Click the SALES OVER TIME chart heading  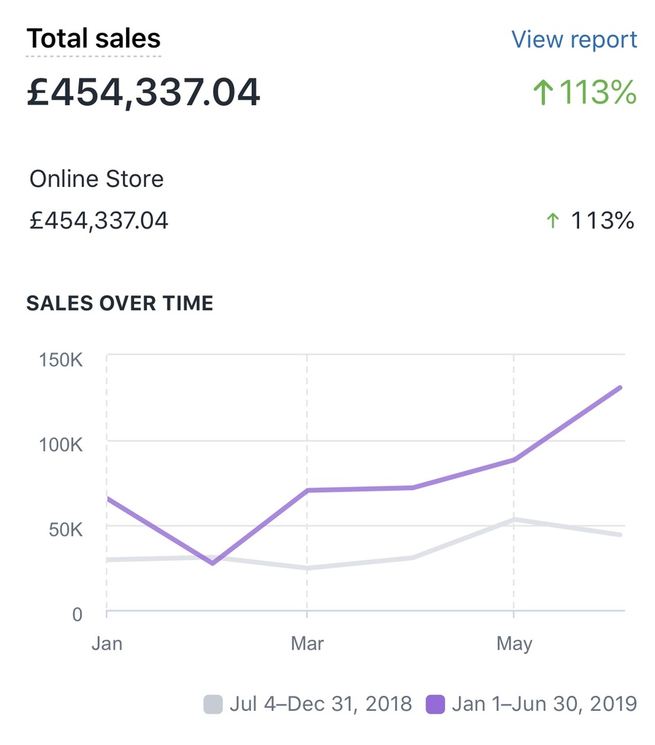[119, 303]
